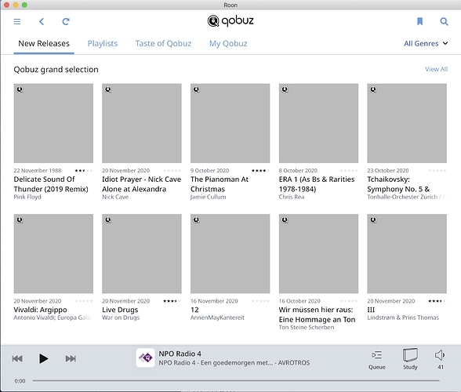
Task: Skip to next track
Action: pyautogui.click(x=71, y=358)
